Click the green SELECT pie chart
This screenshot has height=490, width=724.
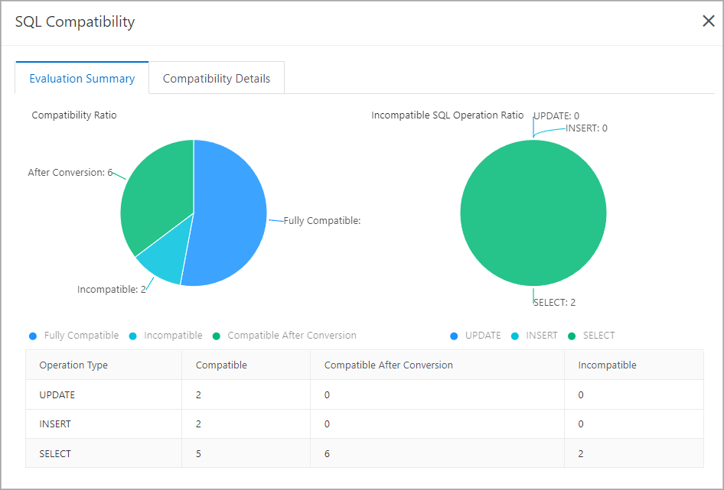point(533,213)
